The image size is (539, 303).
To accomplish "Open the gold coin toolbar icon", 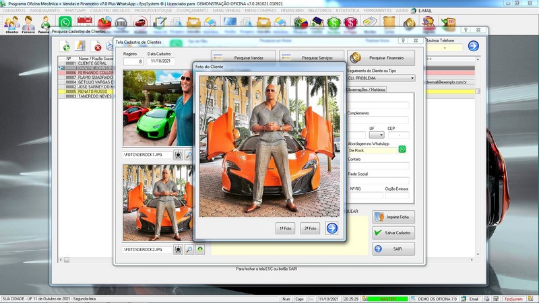I will click(409, 23).
